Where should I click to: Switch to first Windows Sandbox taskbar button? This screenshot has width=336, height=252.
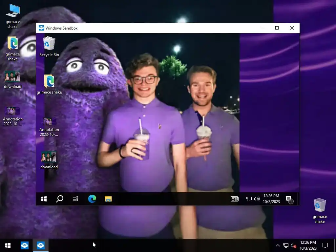click(x=24, y=245)
